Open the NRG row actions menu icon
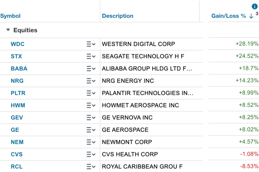Image resolution: width=259 pixels, height=172 pixels. tap(91, 81)
